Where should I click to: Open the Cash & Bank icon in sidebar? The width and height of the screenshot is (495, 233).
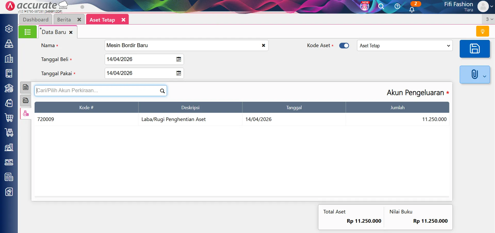click(x=9, y=88)
